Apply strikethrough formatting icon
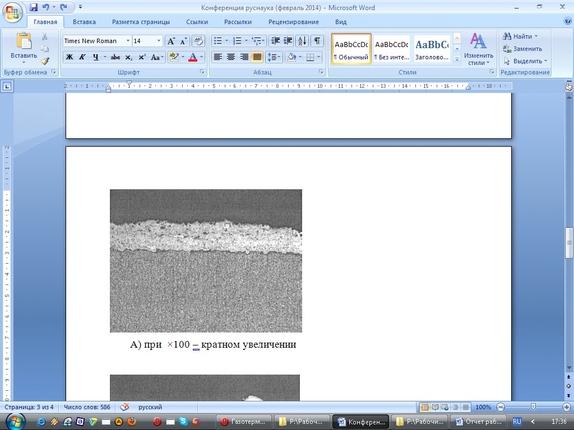 coord(115,57)
